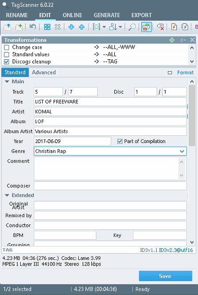Screen dimensions: 198x295
Task: Open the view mode dropdown arrow
Action: [104, 27]
